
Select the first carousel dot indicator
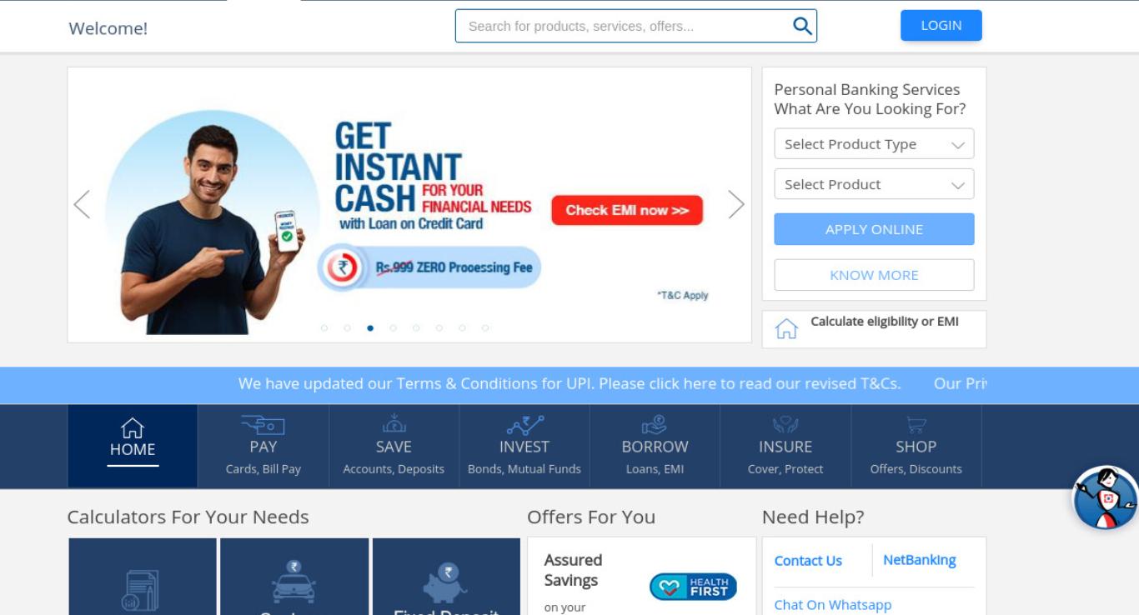click(324, 328)
